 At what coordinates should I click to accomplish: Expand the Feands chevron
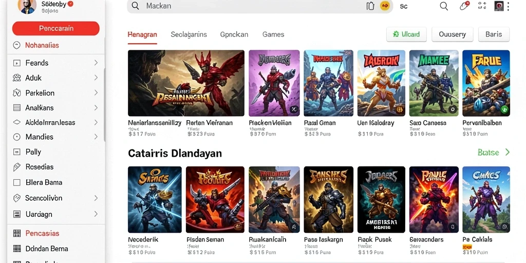click(x=96, y=63)
